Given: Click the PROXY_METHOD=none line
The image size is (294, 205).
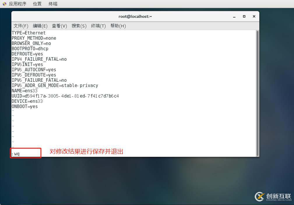Looking at the screenshot, I should point(34,38).
